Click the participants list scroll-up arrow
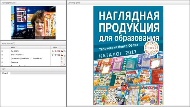Image resolution: width=190 pixels, height=107 pixels. (65, 50)
